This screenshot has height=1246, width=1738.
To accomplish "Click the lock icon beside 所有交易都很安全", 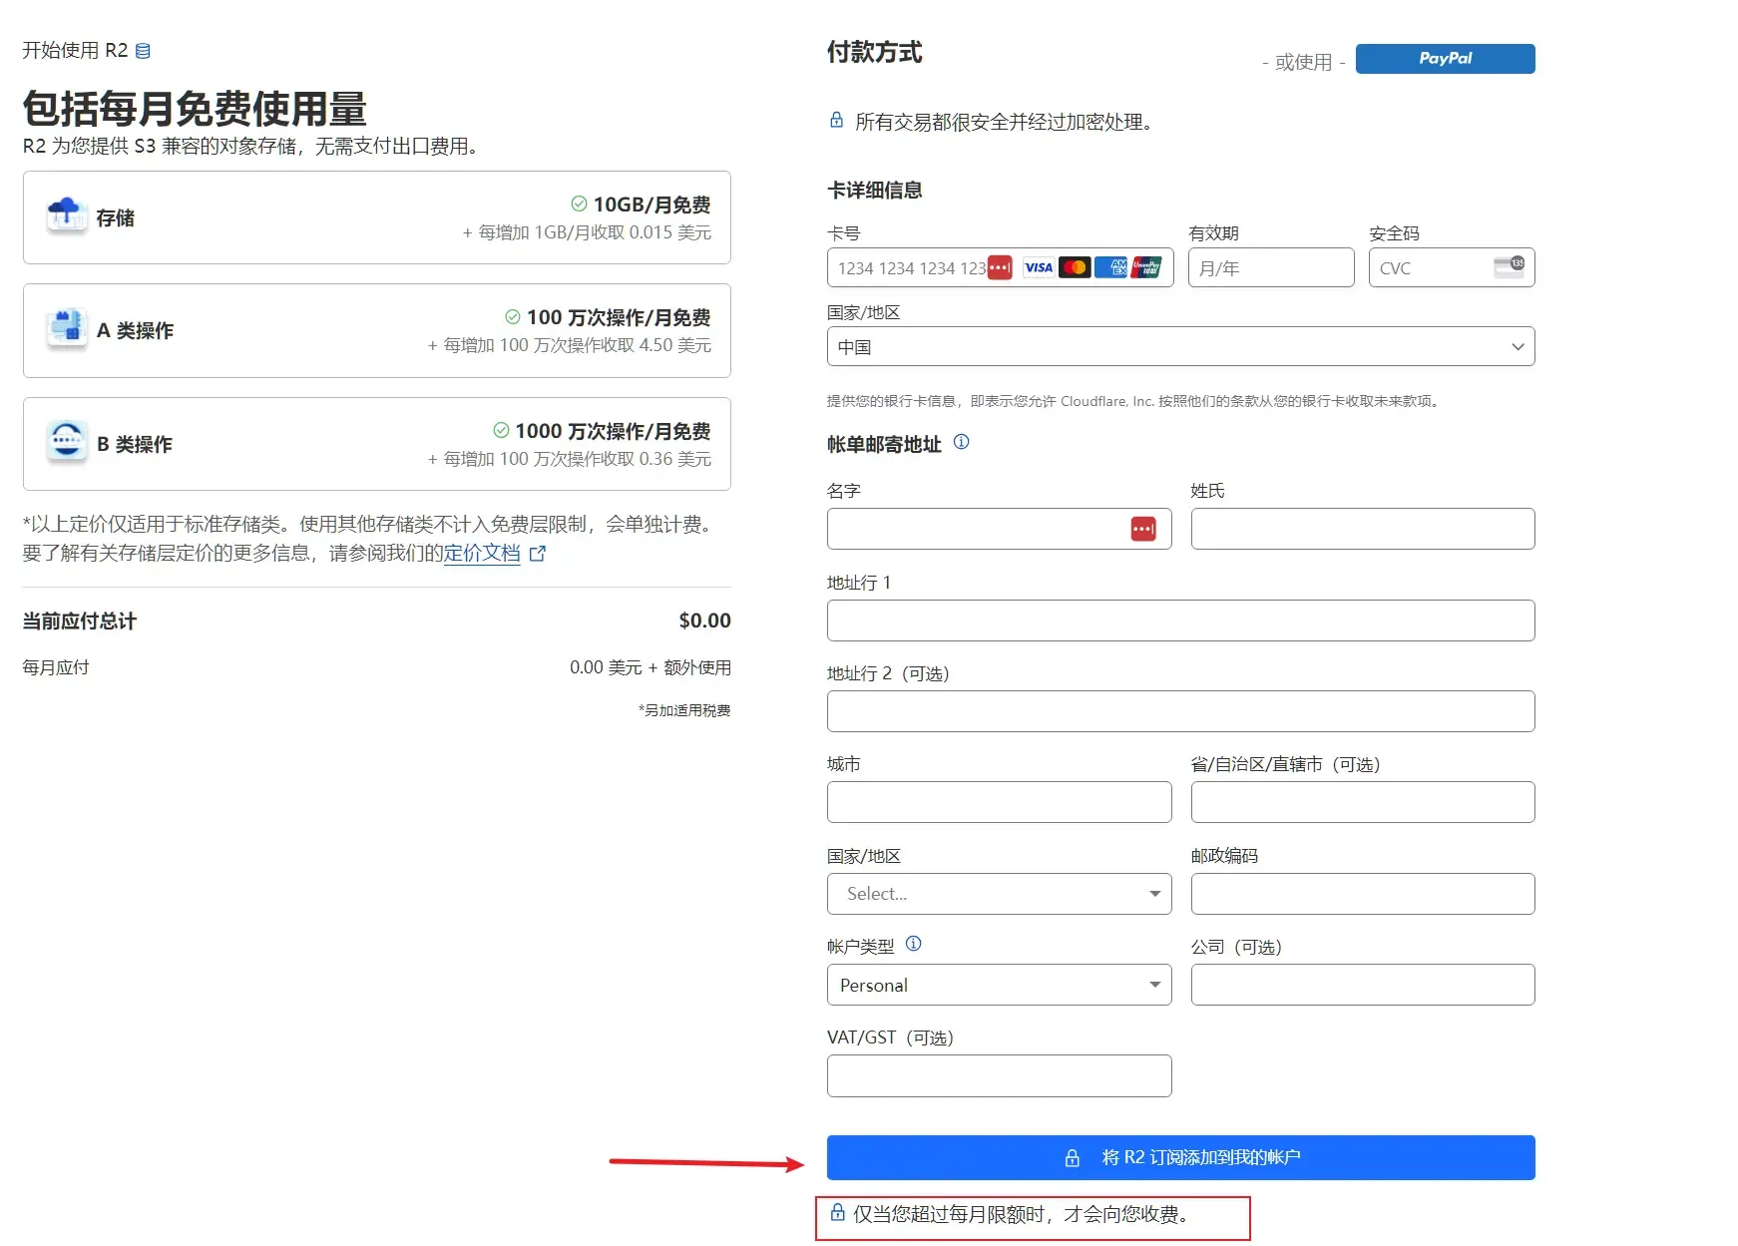I will point(835,120).
